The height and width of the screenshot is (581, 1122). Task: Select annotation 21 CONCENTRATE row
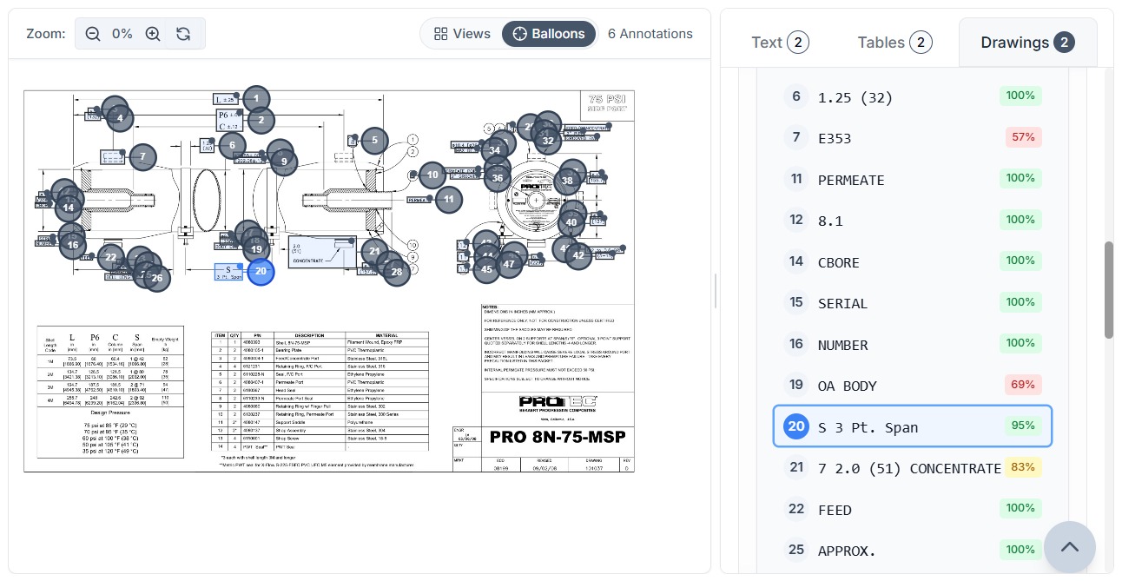click(912, 468)
